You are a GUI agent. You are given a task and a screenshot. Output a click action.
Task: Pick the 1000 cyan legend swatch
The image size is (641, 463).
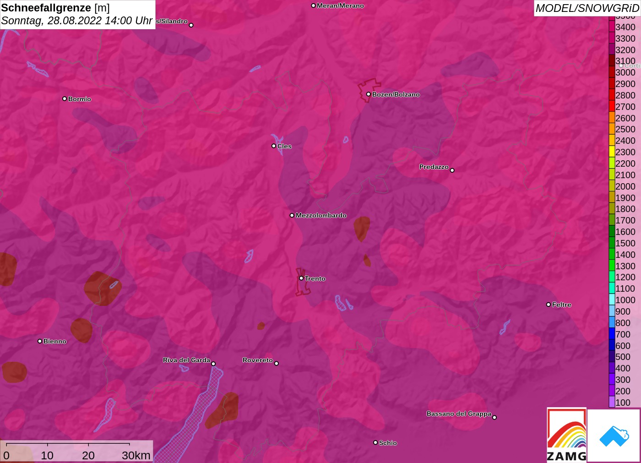pos(612,300)
